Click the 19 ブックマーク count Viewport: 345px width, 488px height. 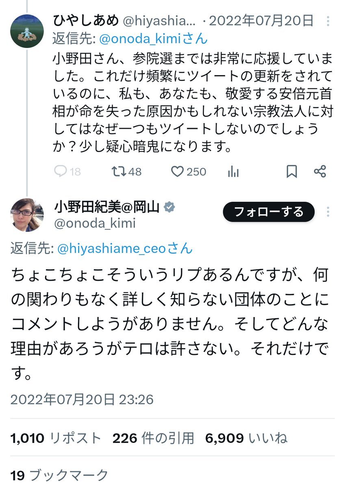59,475
